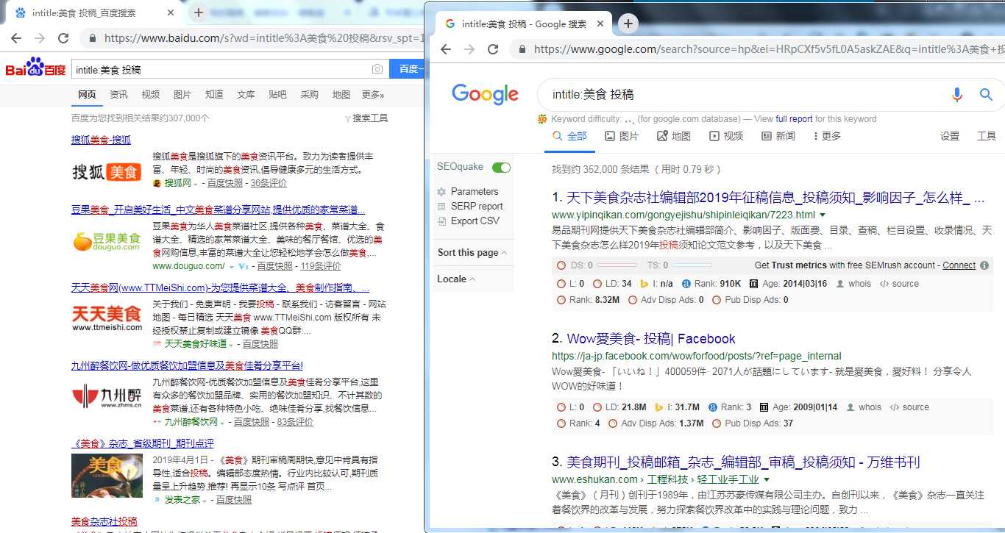Click the Connect link for SEMrush account

coord(959,265)
